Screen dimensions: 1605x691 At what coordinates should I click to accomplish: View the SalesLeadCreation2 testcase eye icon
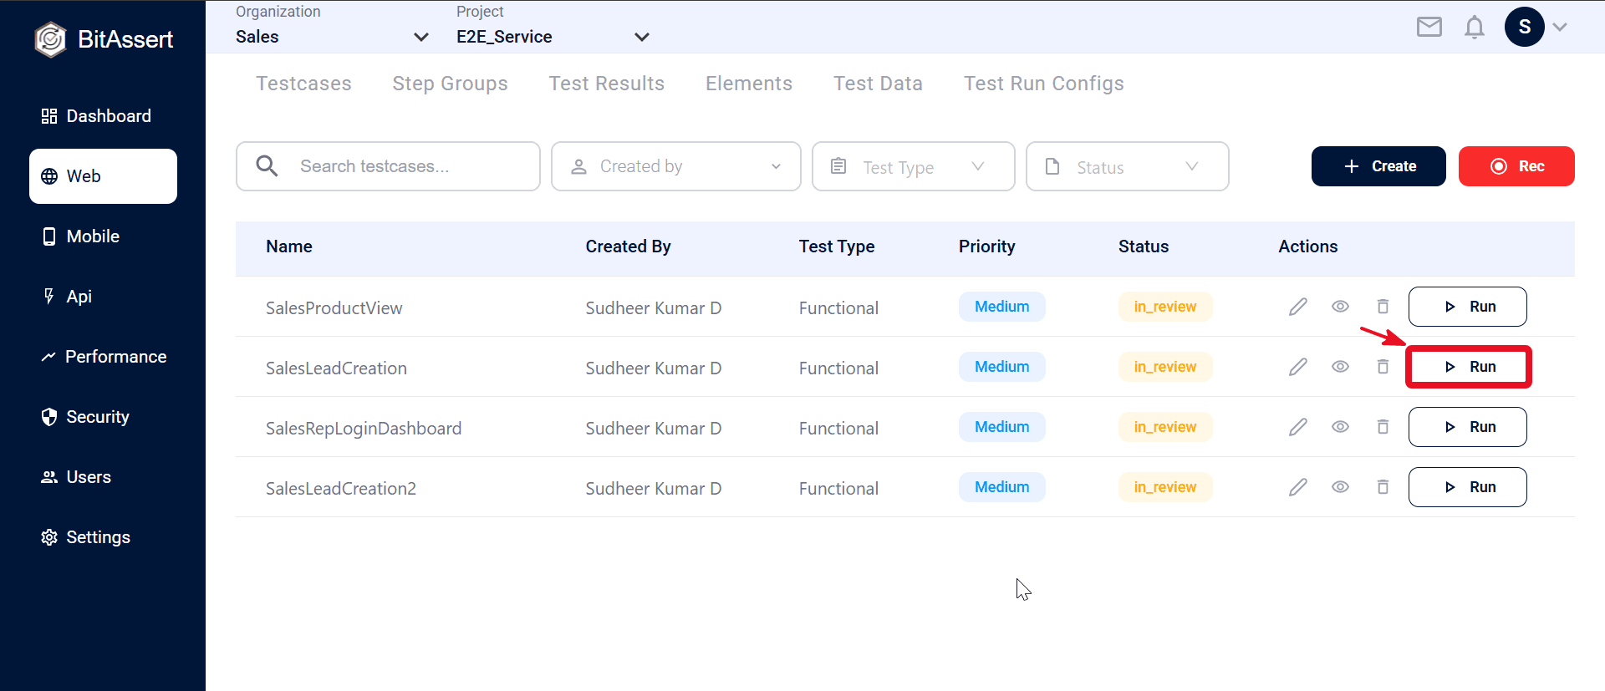click(x=1341, y=487)
